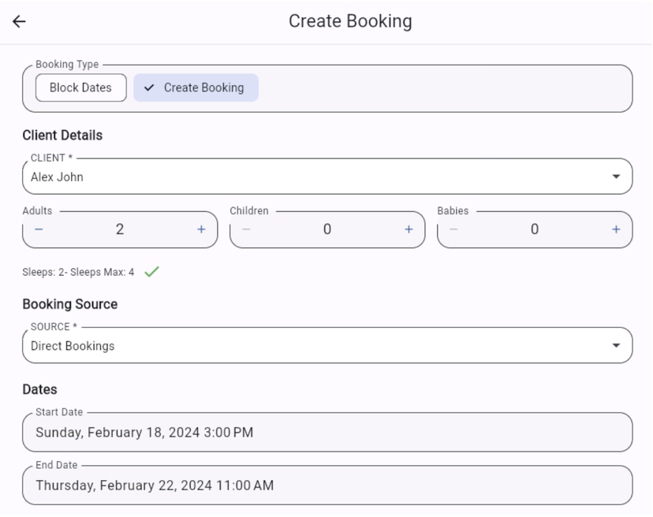Select the Create Booking chip
653x517 pixels.
coord(196,87)
